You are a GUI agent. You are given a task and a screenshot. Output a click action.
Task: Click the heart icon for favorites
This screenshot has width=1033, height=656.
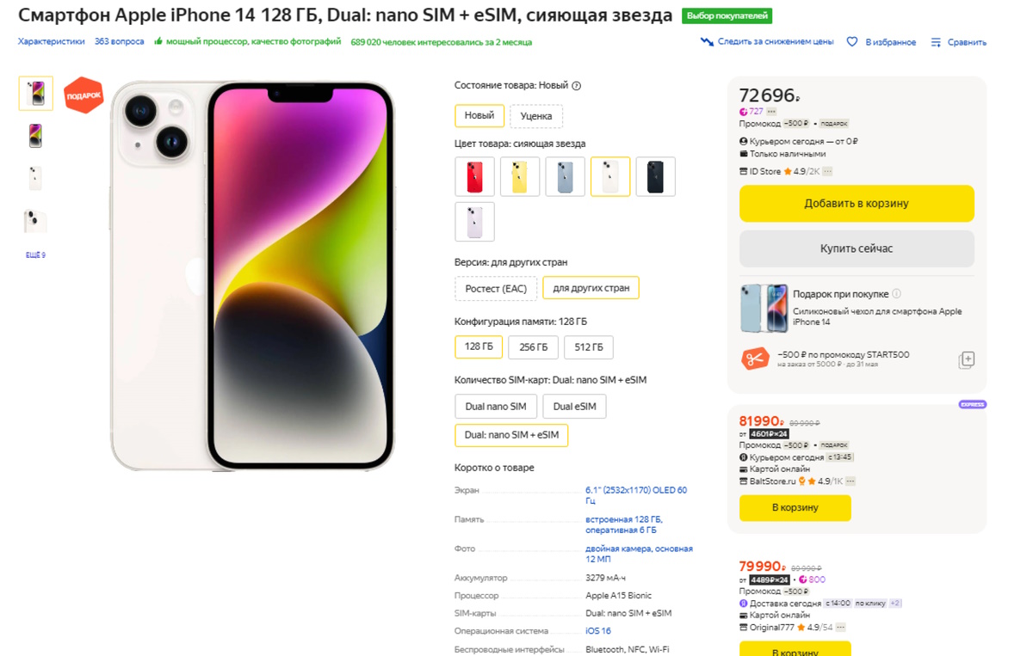(852, 42)
